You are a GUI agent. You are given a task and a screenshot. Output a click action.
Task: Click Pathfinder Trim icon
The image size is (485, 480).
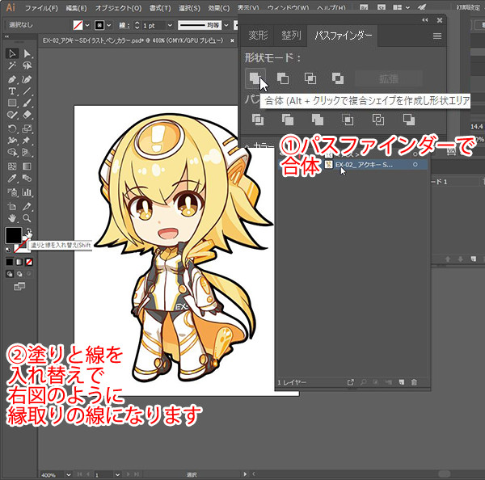click(288, 120)
